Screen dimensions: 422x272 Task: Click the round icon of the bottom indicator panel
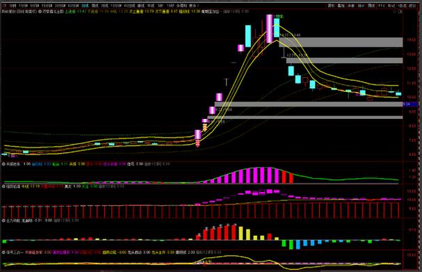click(3, 253)
